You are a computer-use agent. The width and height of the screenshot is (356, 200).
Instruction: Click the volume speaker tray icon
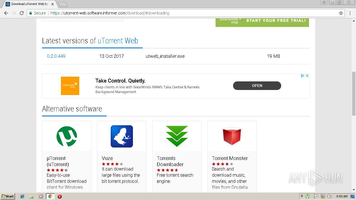click(x=330, y=196)
